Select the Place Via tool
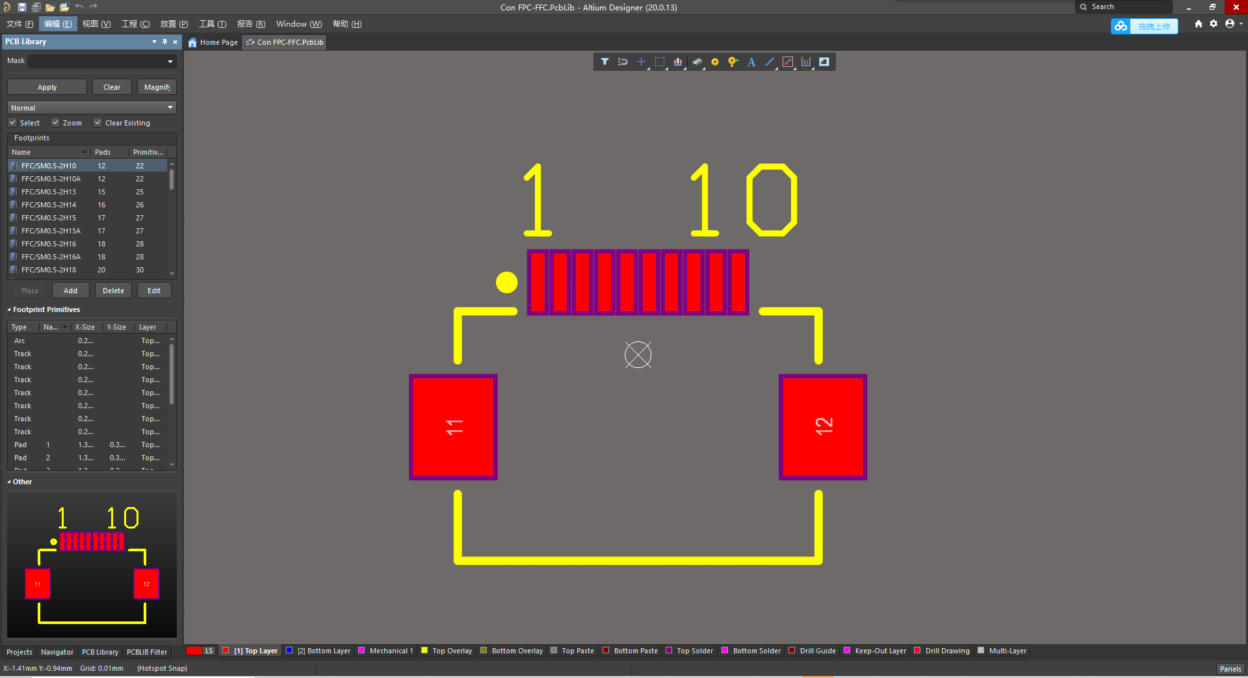Viewport: 1248px width, 678px height. click(733, 62)
